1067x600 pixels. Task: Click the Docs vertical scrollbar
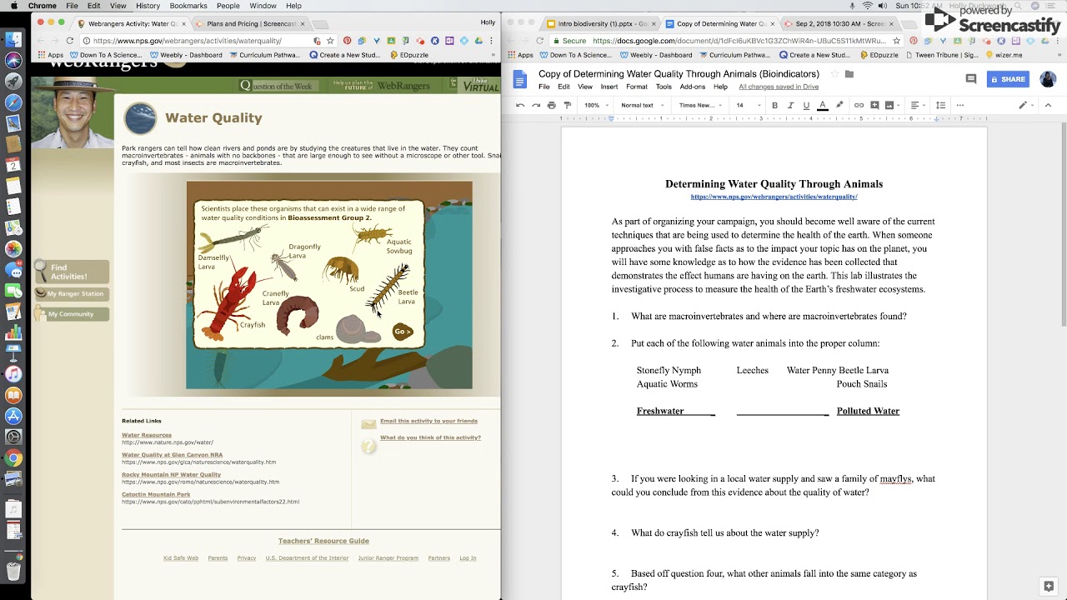point(1063,223)
